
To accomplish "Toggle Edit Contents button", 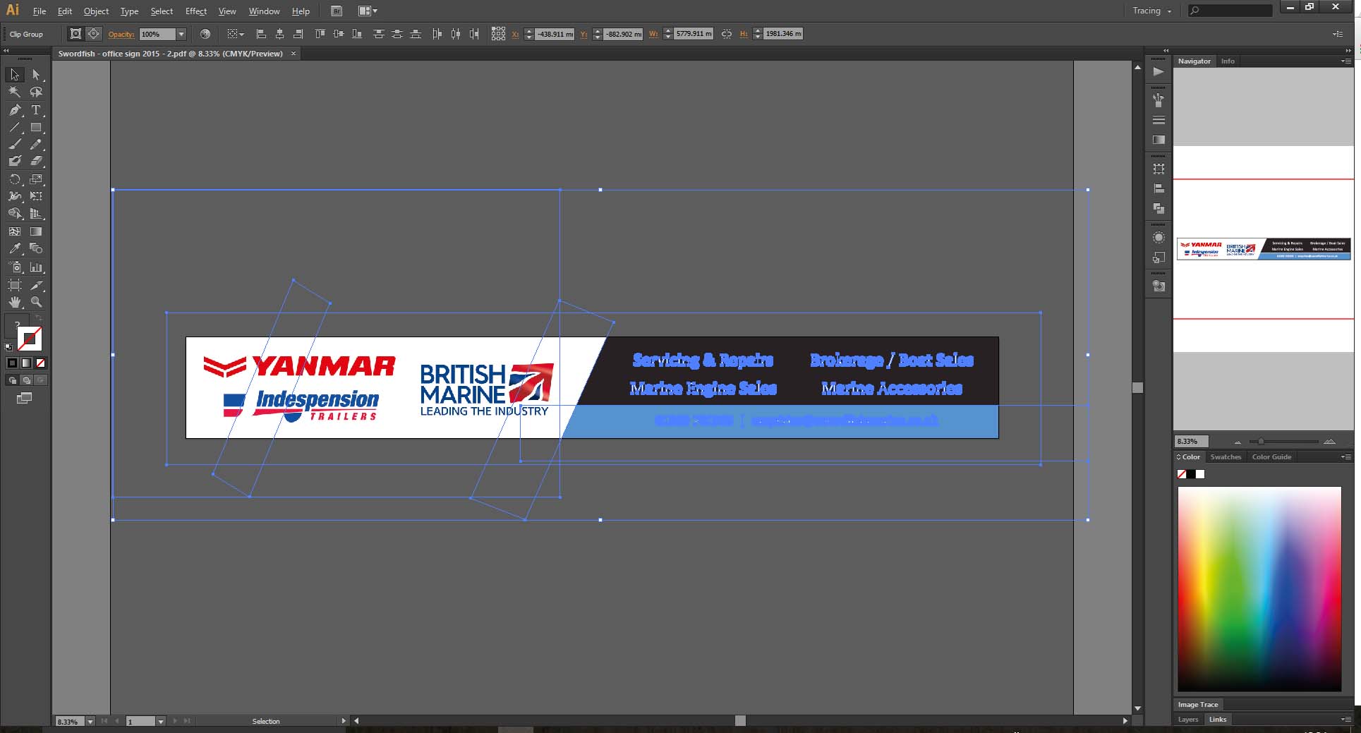I will tap(93, 34).
